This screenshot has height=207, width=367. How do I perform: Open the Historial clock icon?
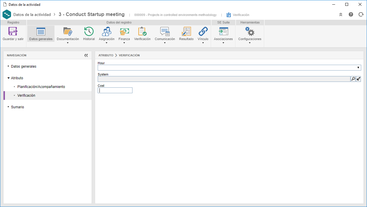click(89, 31)
